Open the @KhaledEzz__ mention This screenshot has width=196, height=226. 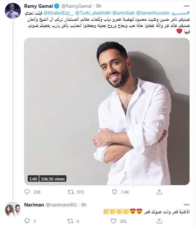(x=57, y=12)
